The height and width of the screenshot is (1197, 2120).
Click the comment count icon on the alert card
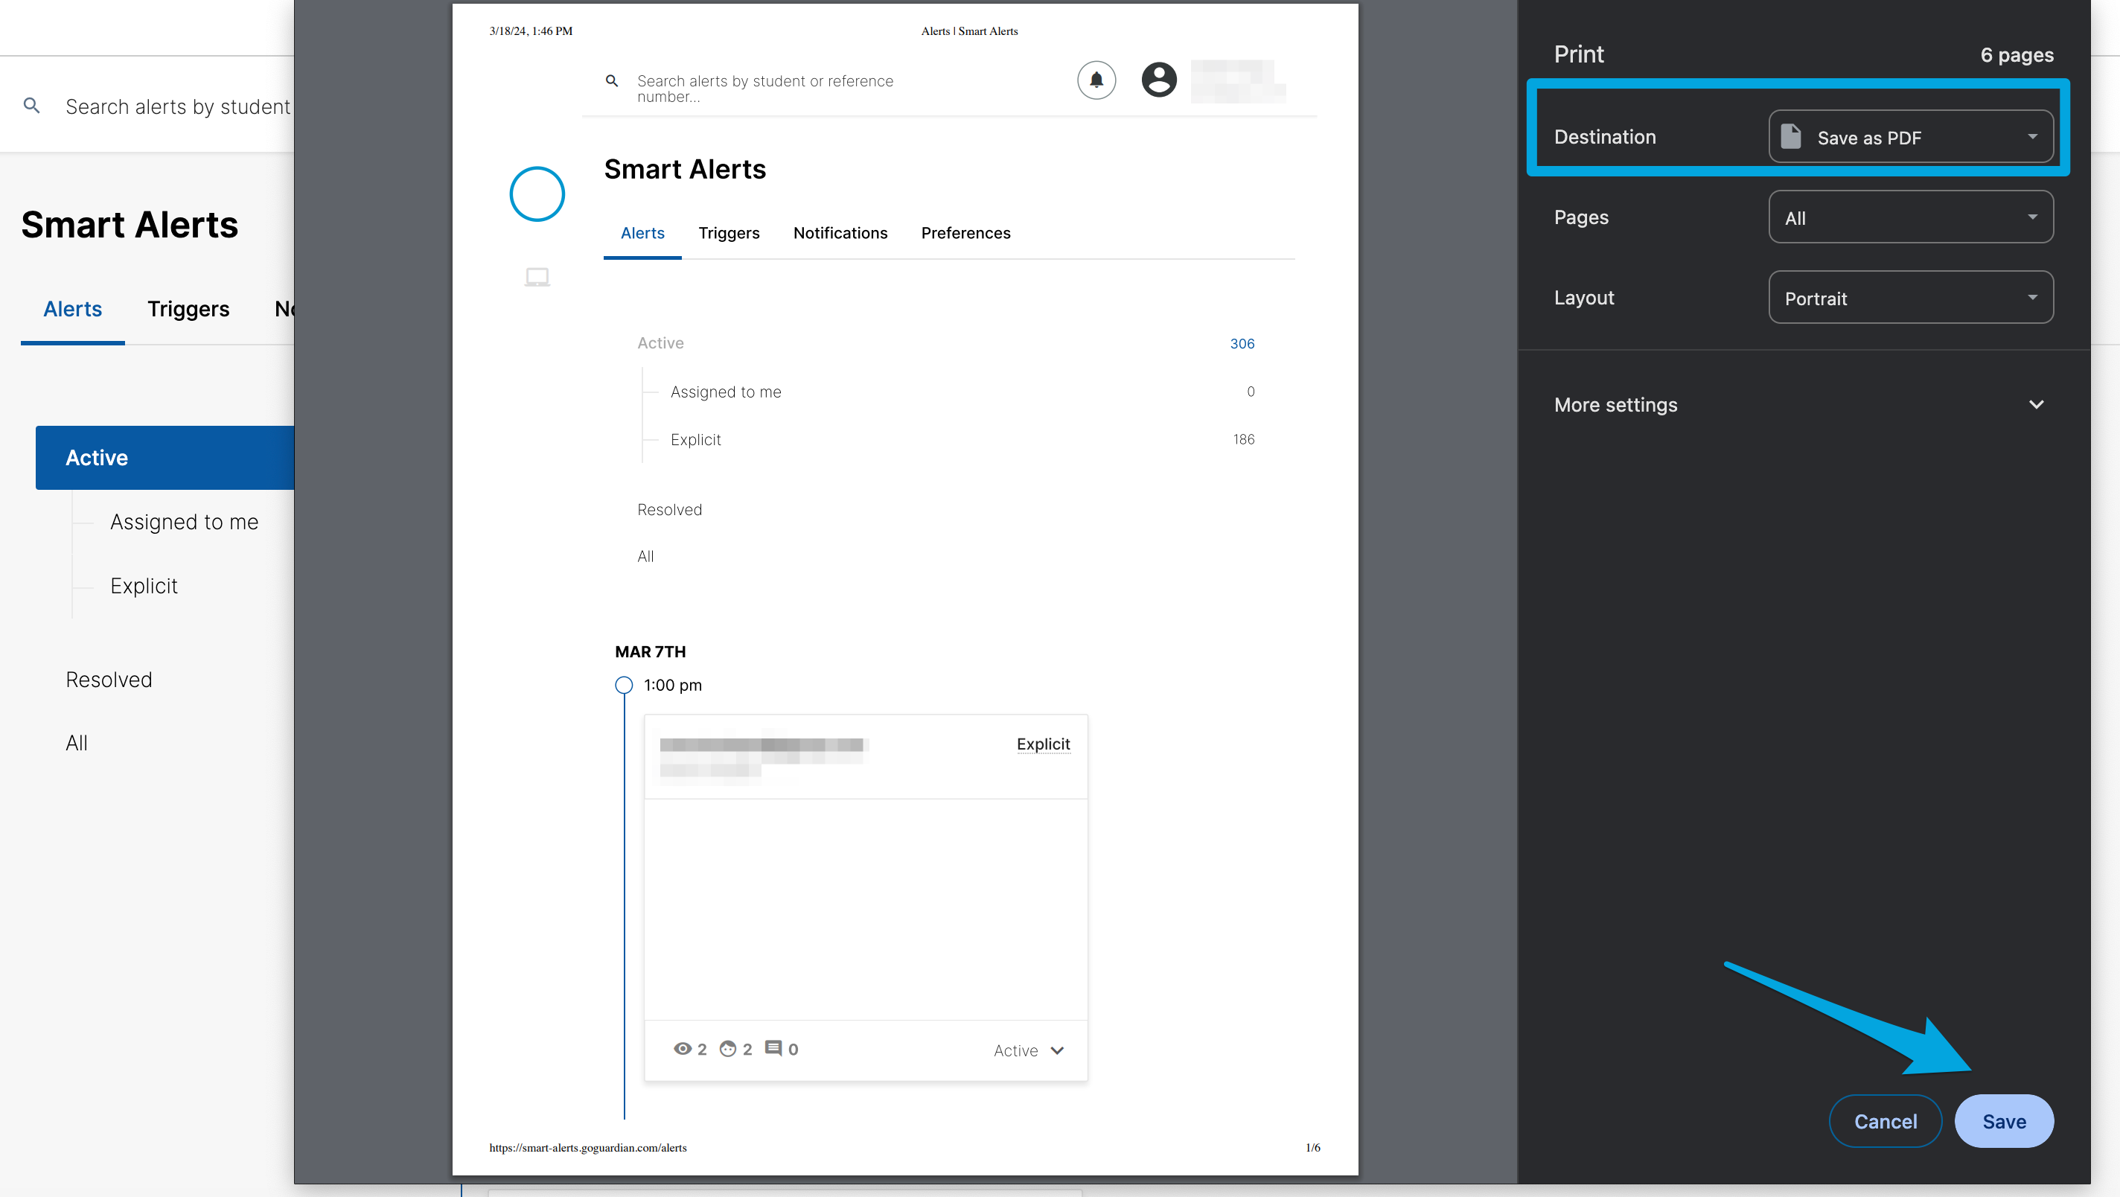[x=774, y=1049]
